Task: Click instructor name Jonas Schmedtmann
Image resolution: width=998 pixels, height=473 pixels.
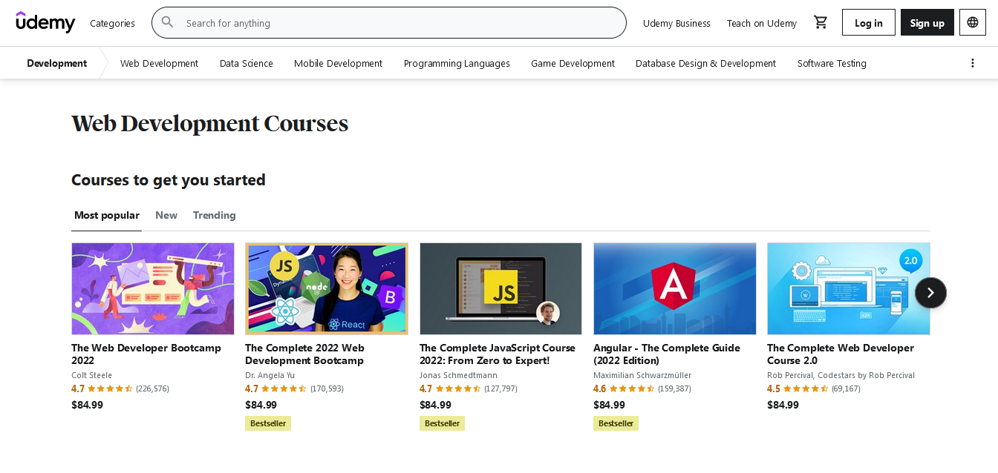Action: point(459,375)
